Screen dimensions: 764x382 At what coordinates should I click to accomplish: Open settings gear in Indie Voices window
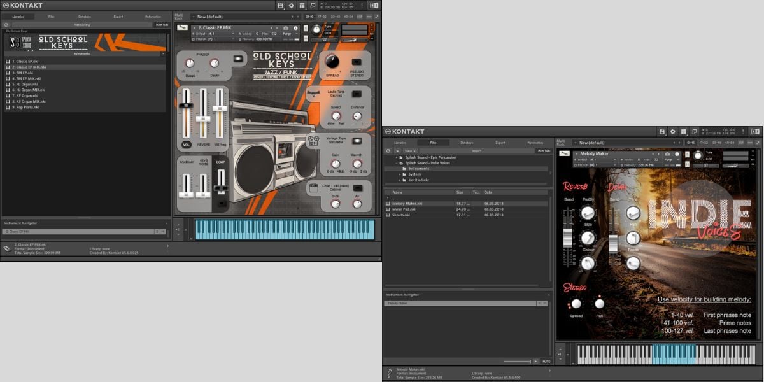pyautogui.click(x=673, y=132)
